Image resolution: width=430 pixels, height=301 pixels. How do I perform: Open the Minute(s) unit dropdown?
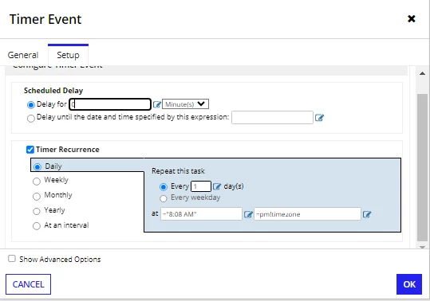point(185,104)
